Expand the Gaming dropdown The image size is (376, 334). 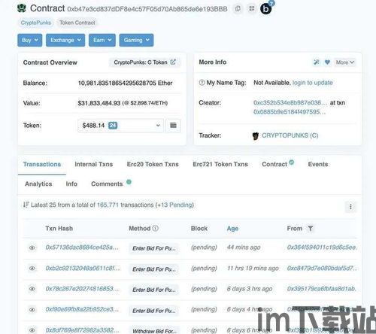tap(136, 40)
